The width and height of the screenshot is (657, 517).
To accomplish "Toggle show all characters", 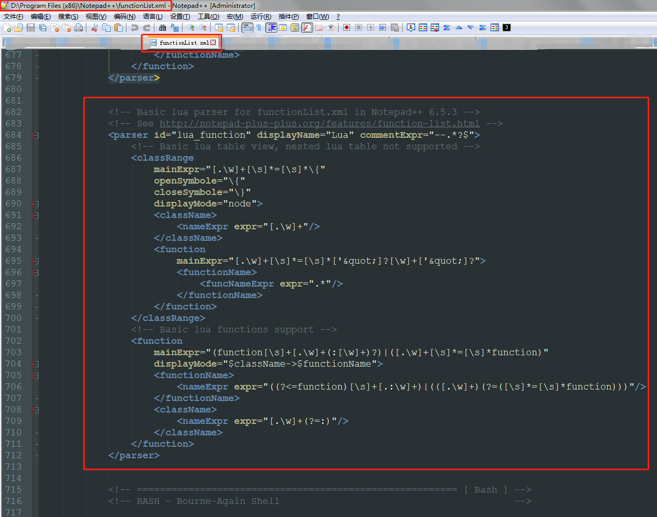I will coord(259,27).
